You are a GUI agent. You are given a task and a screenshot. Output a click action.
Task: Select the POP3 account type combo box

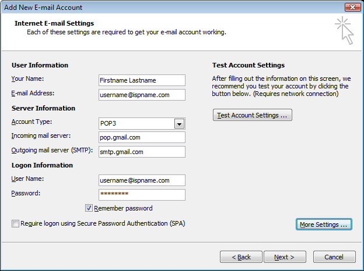pos(142,124)
